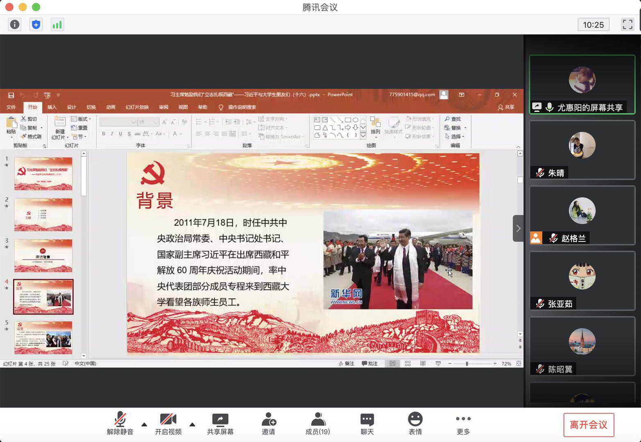Check the green network signal icon

[57, 25]
